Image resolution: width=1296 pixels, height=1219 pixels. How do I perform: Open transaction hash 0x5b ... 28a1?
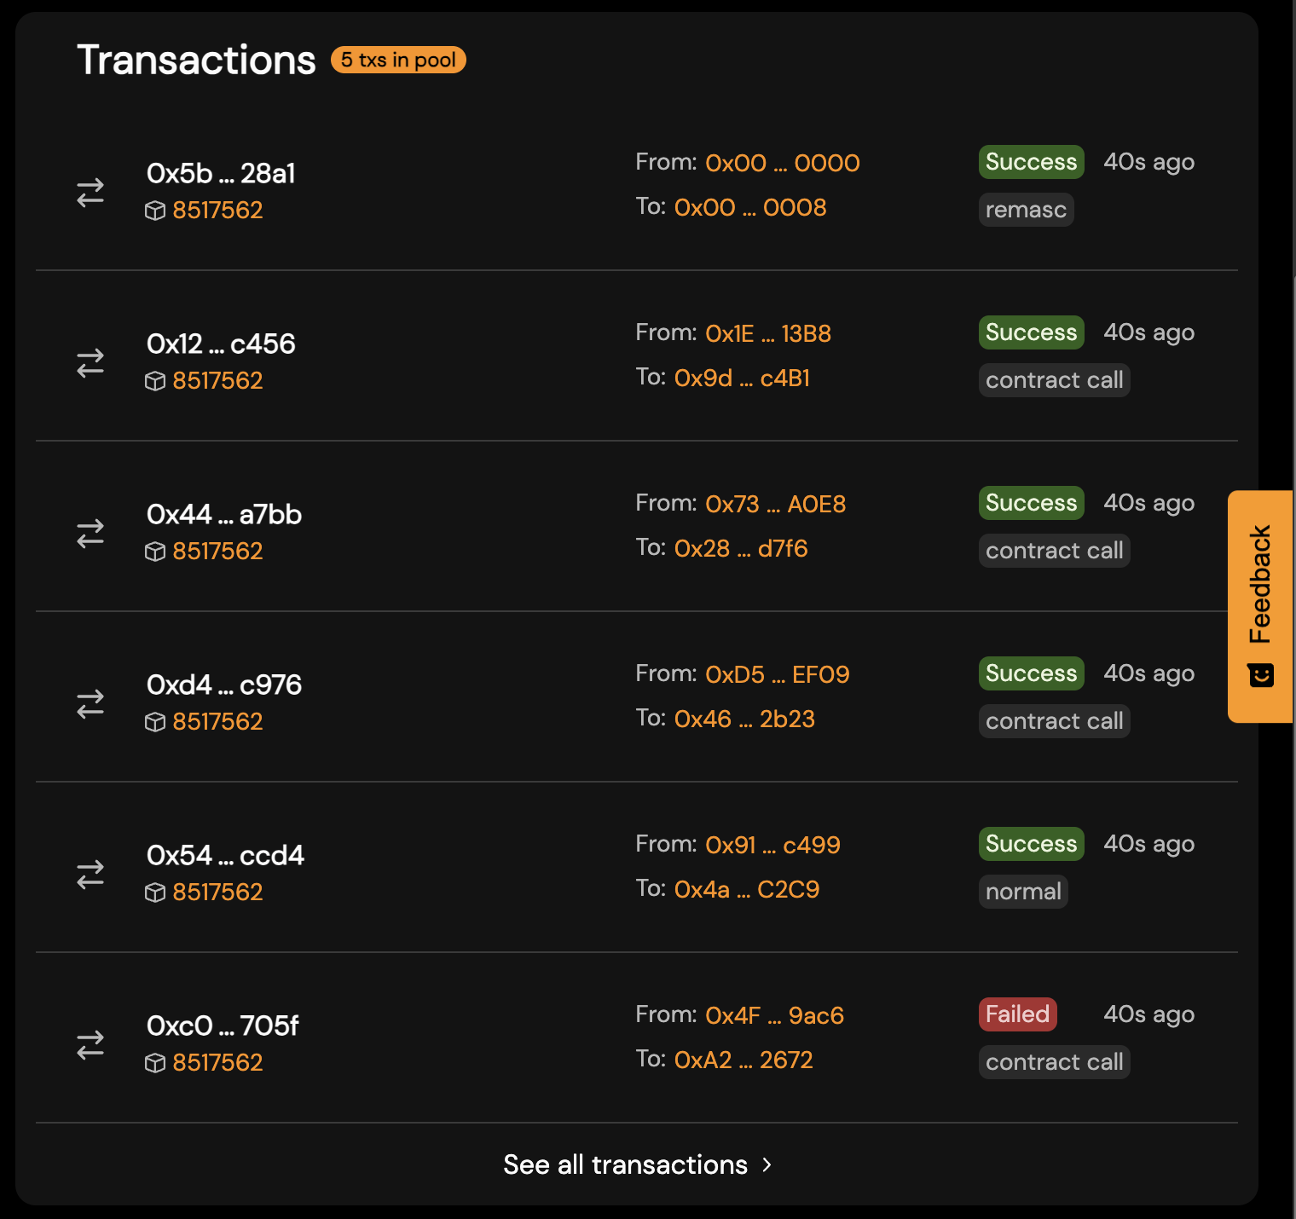tap(222, 173)
